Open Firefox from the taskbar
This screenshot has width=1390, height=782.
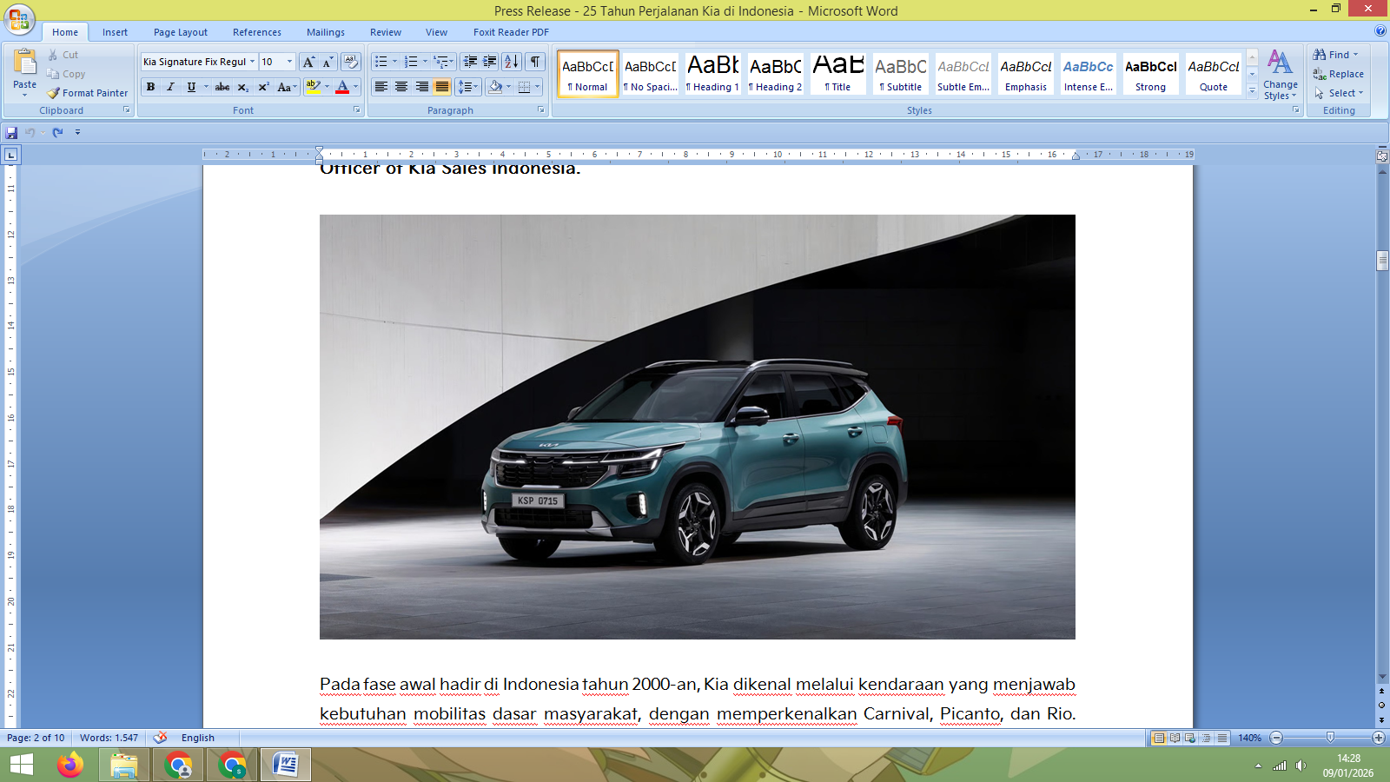(70, 765)
